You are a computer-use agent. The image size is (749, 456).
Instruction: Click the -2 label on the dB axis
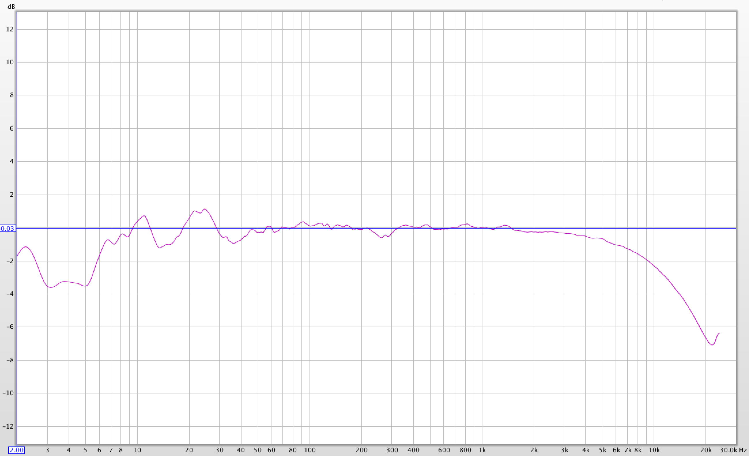point(10,261)
